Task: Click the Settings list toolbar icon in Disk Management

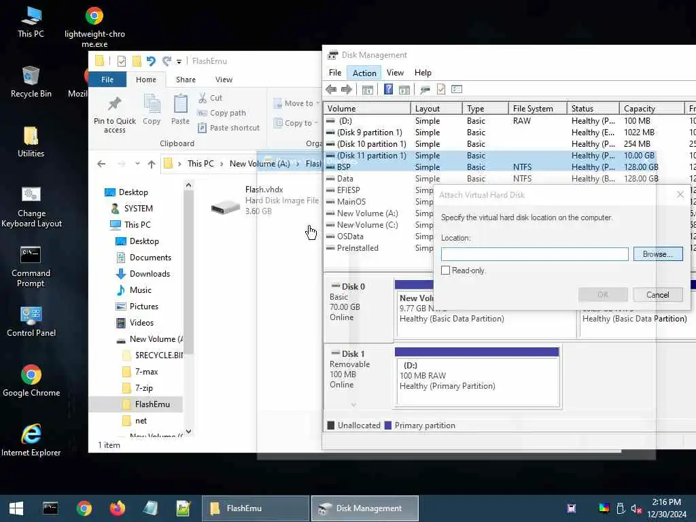Action: [x=457, y=89]
